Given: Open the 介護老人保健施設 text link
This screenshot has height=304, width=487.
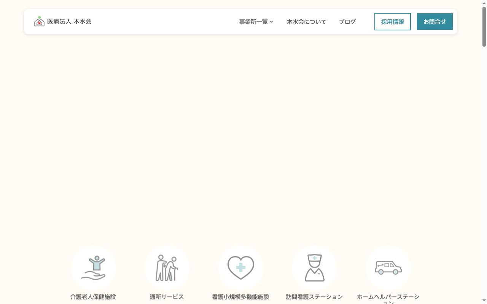Looking at the screenshot, I should (93, 297).
